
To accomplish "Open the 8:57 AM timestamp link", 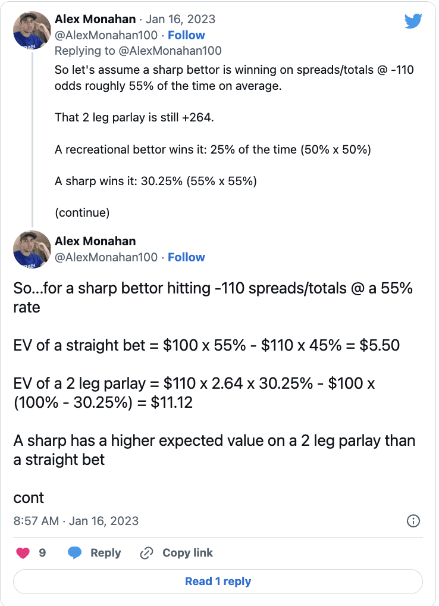I will (x=76, y=521).
